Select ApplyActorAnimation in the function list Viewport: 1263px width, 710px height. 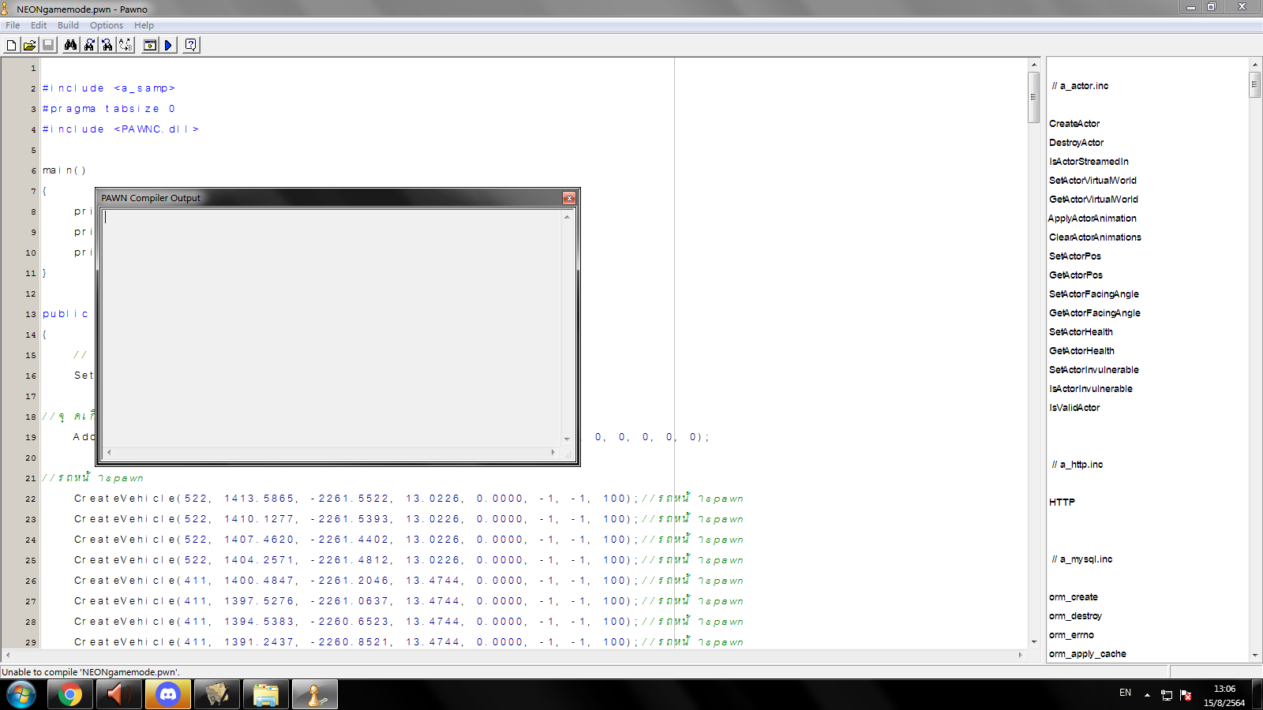coord(1092,219)
